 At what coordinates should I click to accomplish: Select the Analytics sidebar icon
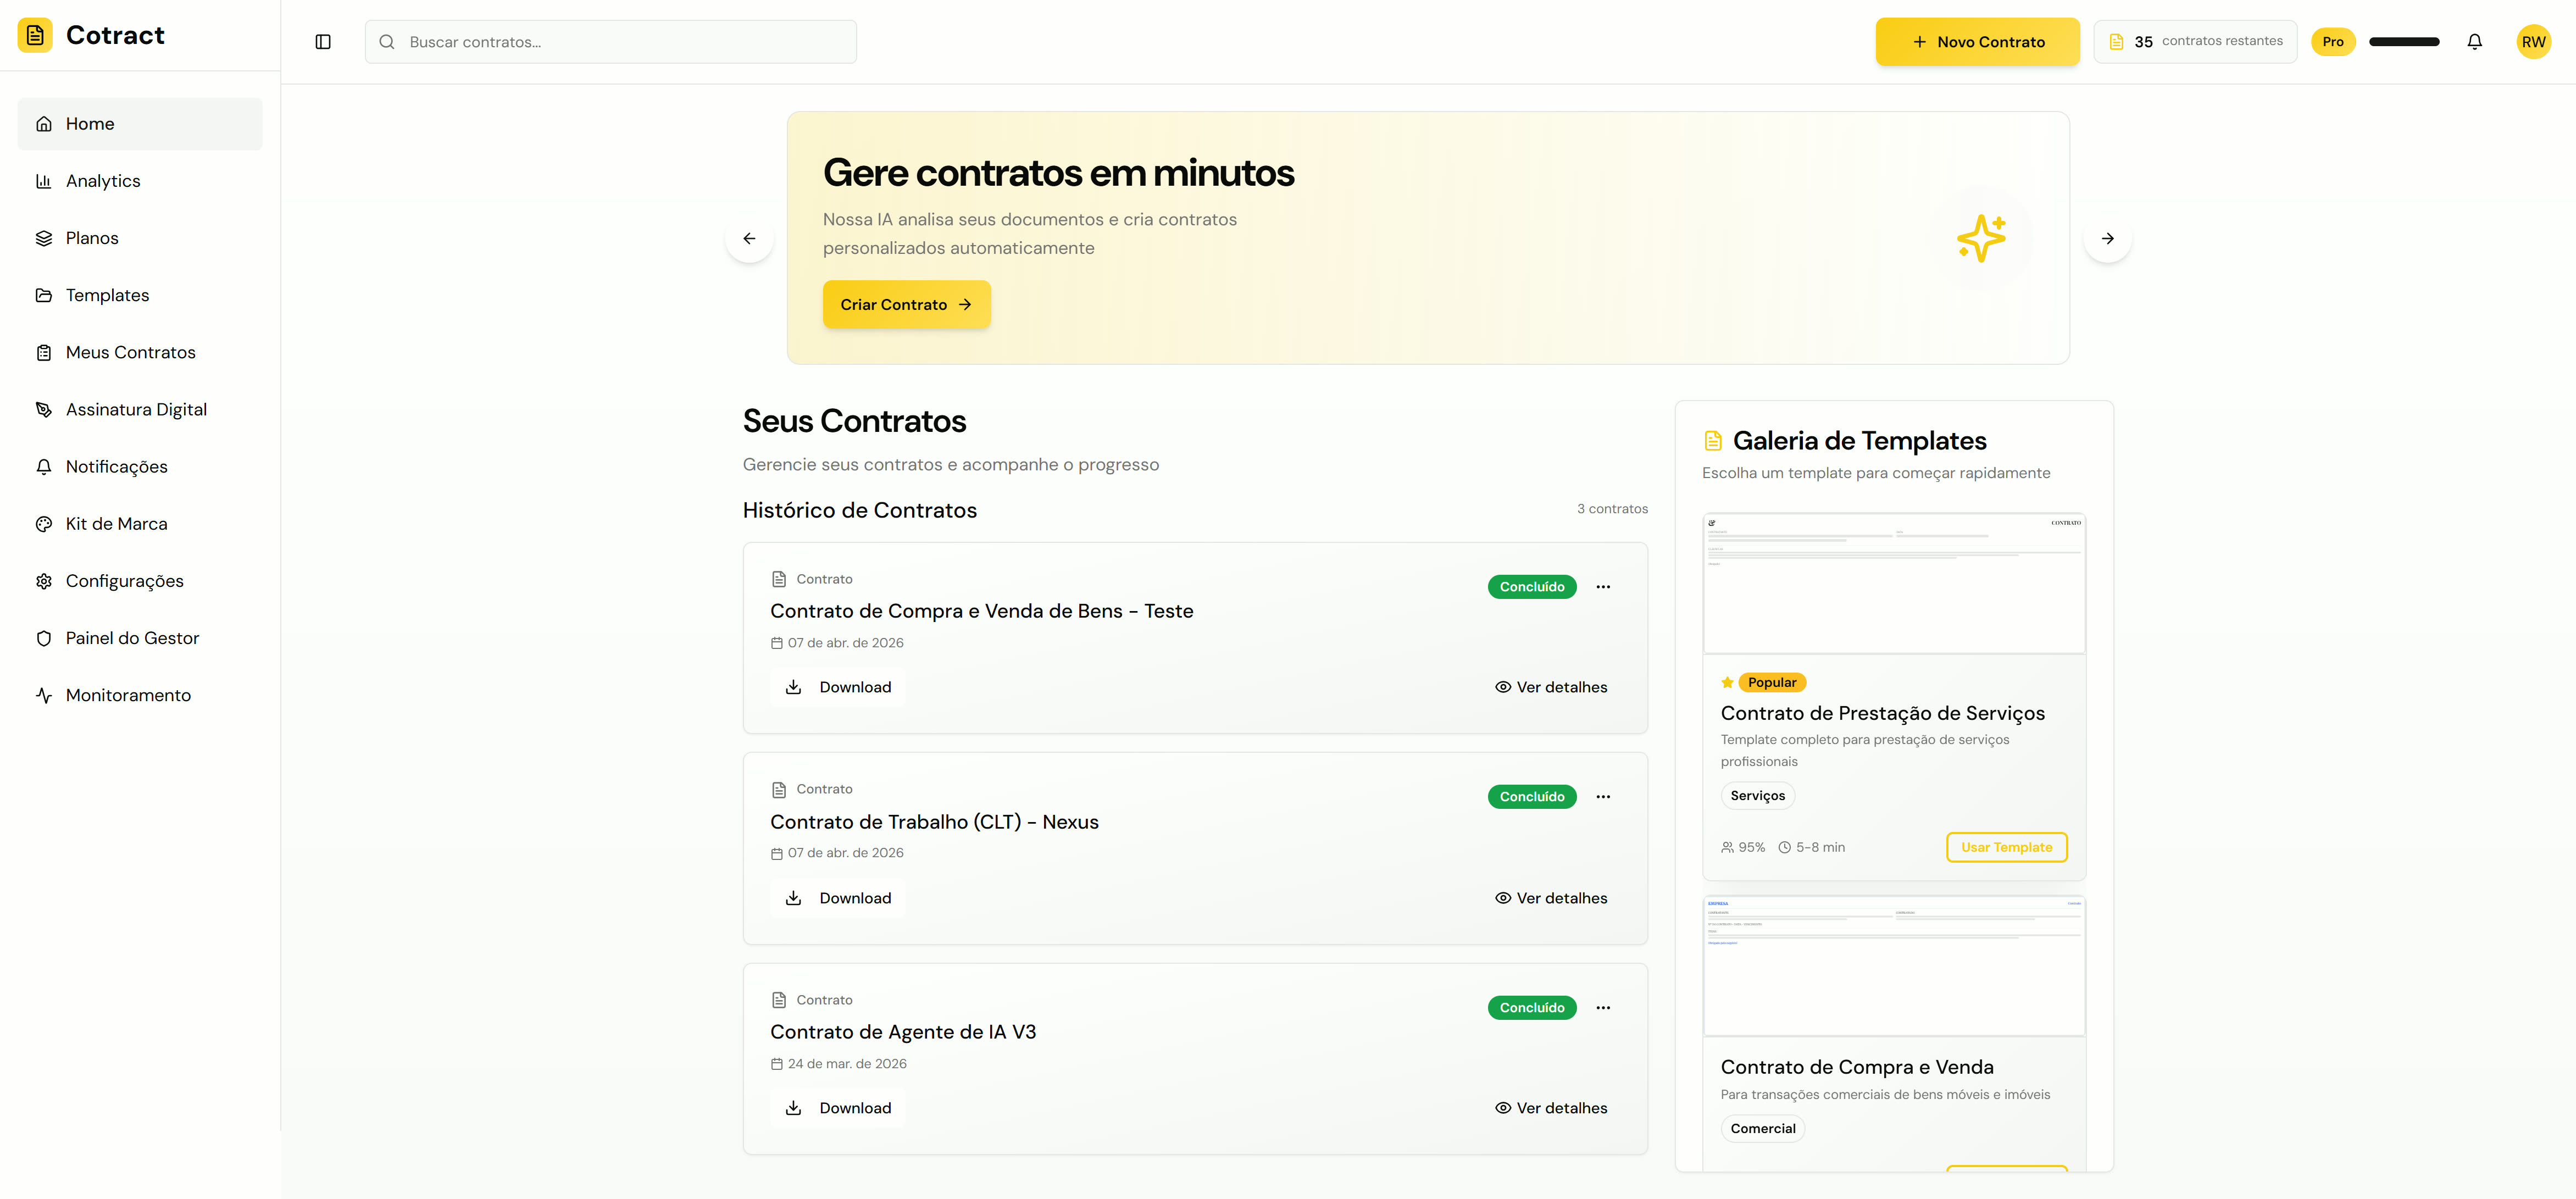click(x=44, y=180)
